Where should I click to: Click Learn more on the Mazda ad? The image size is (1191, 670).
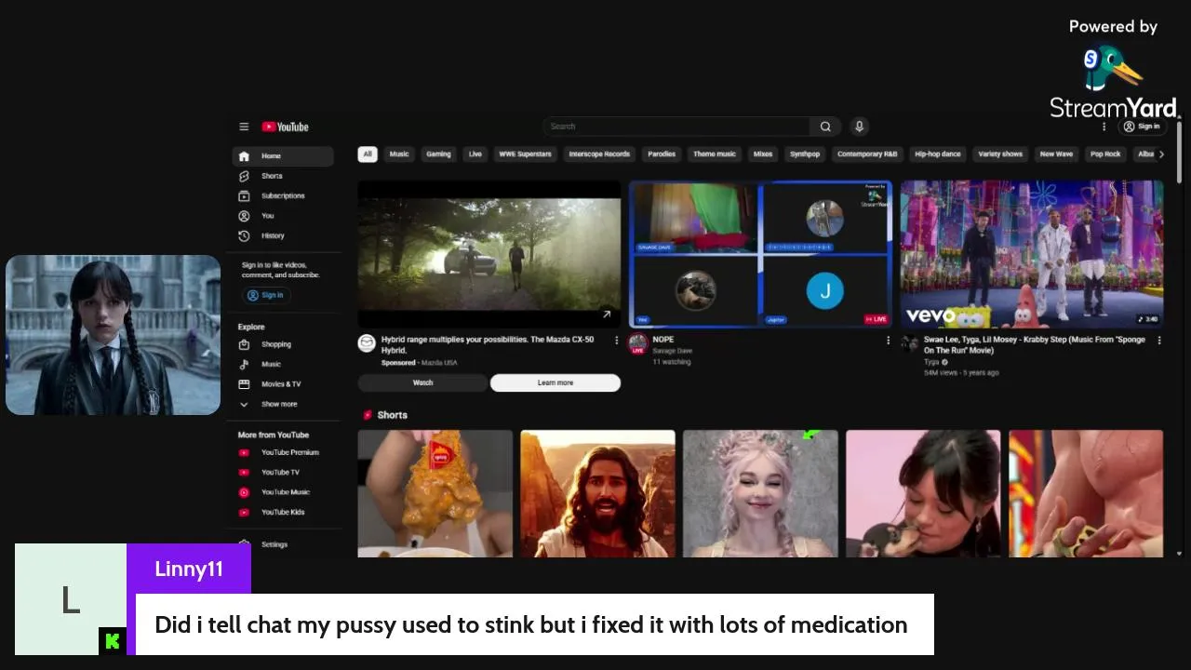point(555,382)
